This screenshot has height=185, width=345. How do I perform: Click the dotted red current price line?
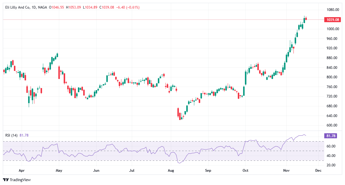(148, 20)
